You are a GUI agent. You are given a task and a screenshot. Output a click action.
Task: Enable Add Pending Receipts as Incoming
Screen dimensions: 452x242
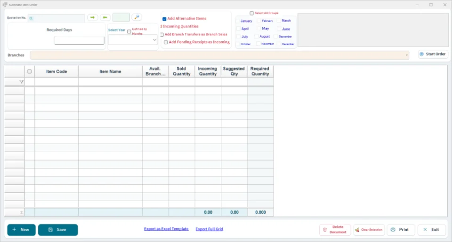(166, 42)
